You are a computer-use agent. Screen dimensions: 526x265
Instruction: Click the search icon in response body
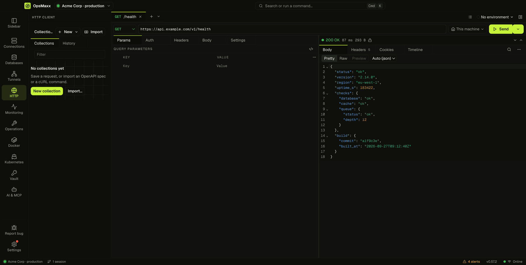coord(509,50)
